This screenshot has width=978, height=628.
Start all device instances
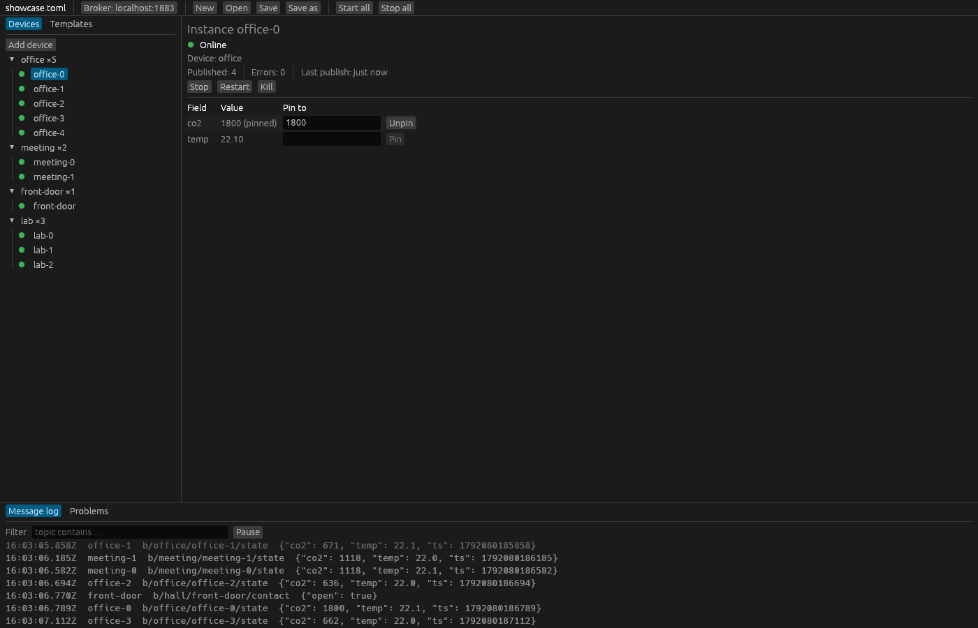click(354, 8)
